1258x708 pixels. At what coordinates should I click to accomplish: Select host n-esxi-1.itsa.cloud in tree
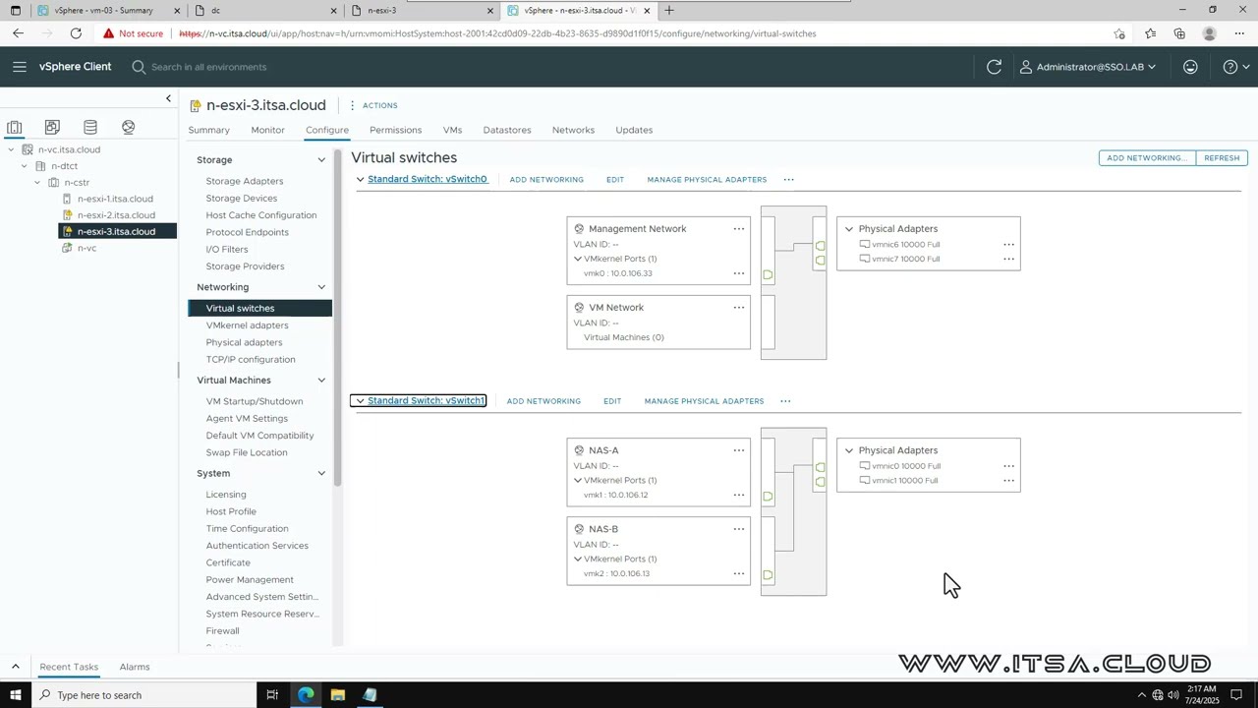pyautogui.click(x=115, y=199)
